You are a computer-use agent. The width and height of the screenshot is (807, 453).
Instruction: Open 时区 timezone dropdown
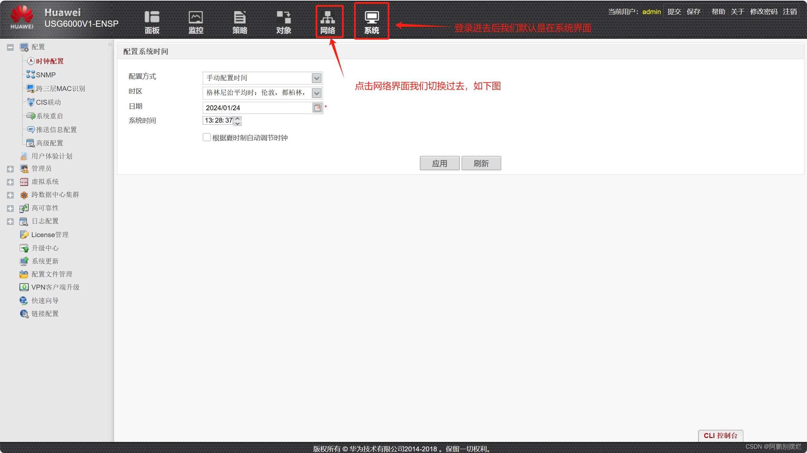tap(316, 93)
